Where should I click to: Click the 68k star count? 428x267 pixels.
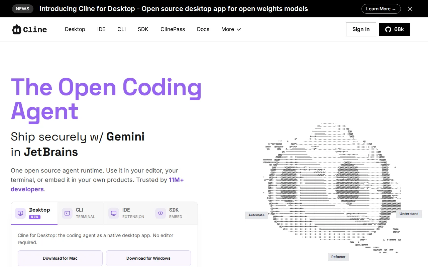399,29
